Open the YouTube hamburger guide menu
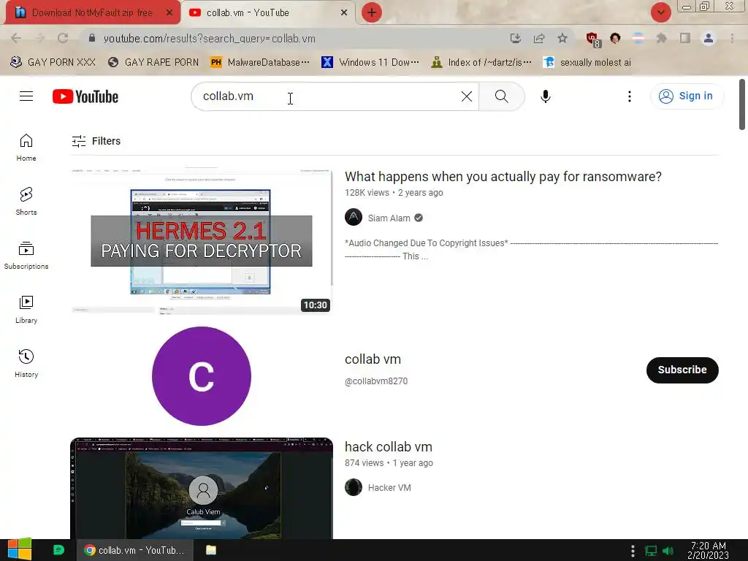748x561 pixels. coord(26,96)
